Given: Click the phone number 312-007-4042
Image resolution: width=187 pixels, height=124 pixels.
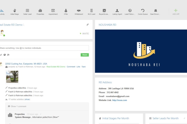Looking at the screenshot, I should [112, 92].
